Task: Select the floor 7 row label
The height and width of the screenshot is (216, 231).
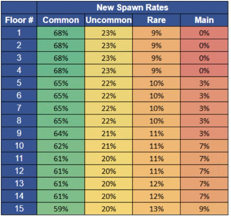Action: pyautogui.click(x=19, y=108)
